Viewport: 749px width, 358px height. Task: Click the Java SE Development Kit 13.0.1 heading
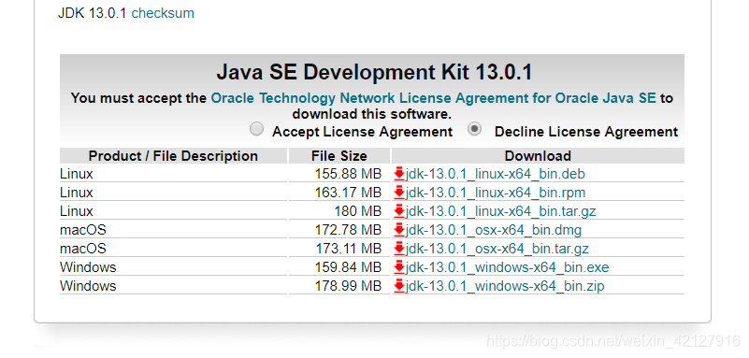pyautogui.click(x=374, y=73)
